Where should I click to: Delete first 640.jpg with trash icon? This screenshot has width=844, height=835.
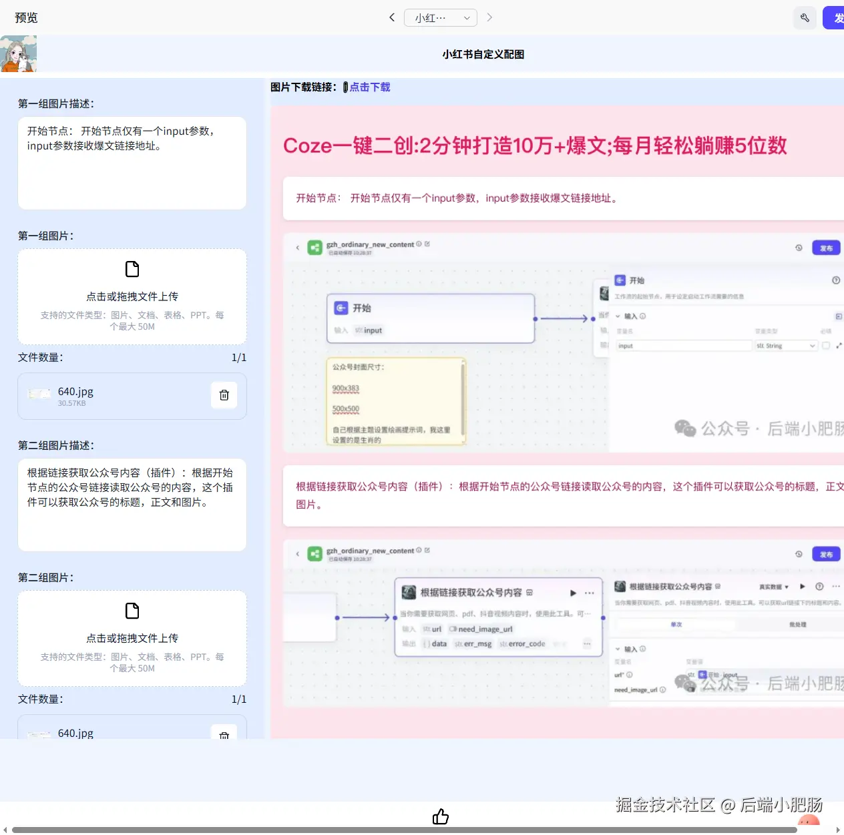[224, 395]
